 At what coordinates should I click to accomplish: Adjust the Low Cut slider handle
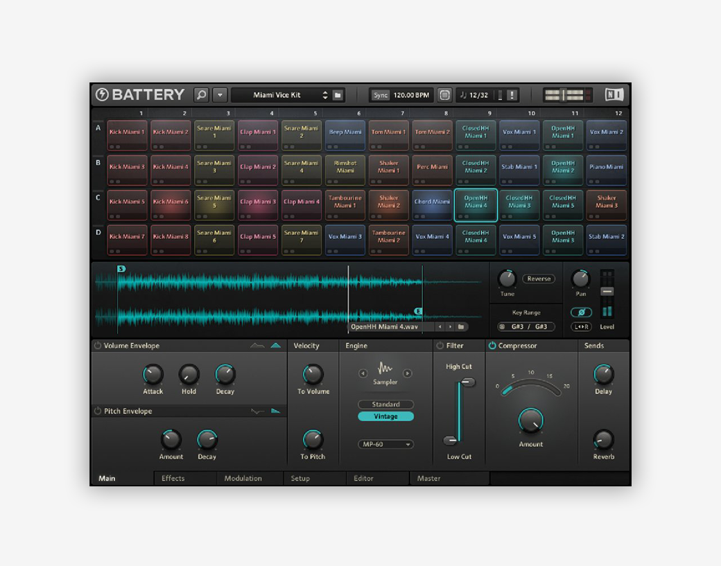tap(450, 441)
